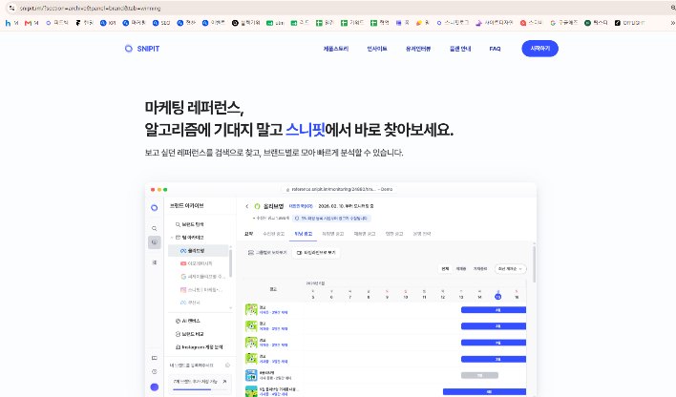Viewport: 676px width, 397px height.
Task: Click the red close dot of demo window
Action: tap(153, 190)
